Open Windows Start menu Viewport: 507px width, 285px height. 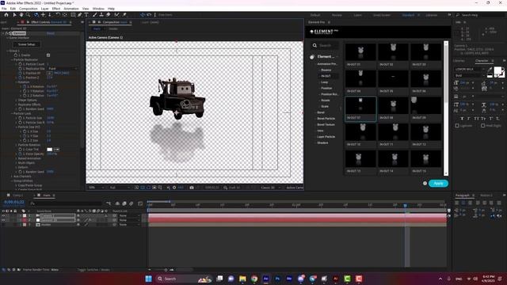tap(148, 279)
